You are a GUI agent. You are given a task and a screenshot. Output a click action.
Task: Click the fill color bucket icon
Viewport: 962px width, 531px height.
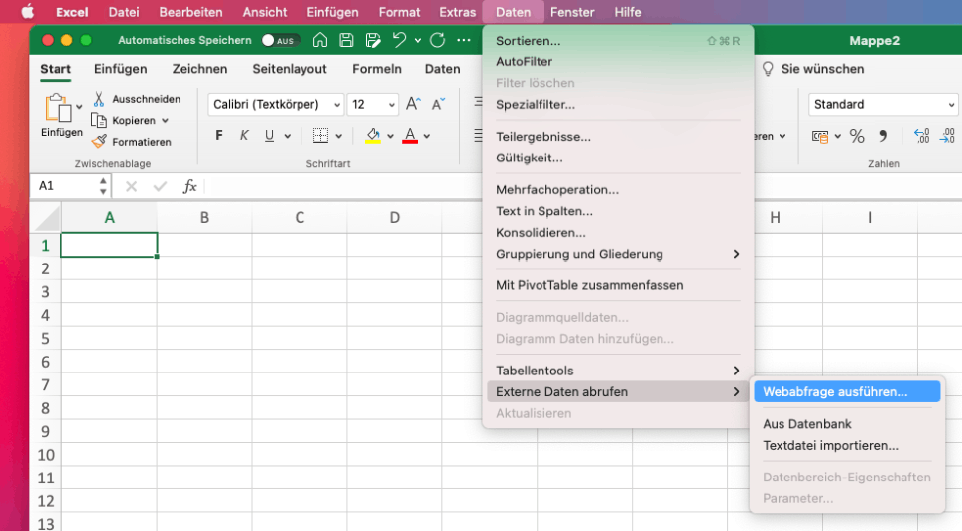click(x=373, y=136)
